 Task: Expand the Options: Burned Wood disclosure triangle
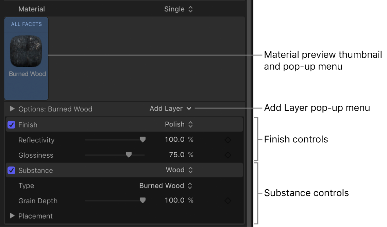point(12,109)
